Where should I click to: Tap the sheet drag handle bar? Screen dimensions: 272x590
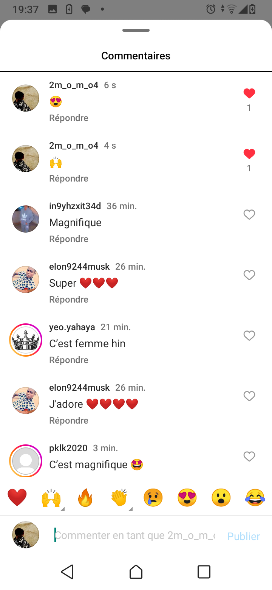point(136,30)
